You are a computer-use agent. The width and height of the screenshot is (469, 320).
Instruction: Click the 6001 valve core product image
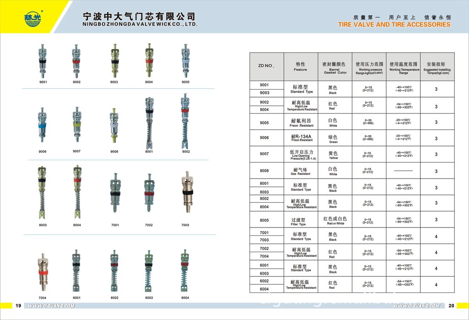(x=76, y=271)
